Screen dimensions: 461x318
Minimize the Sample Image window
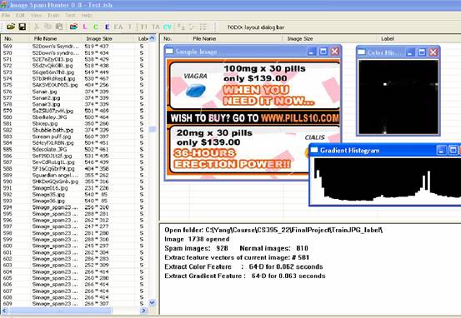tap(312, 52)
